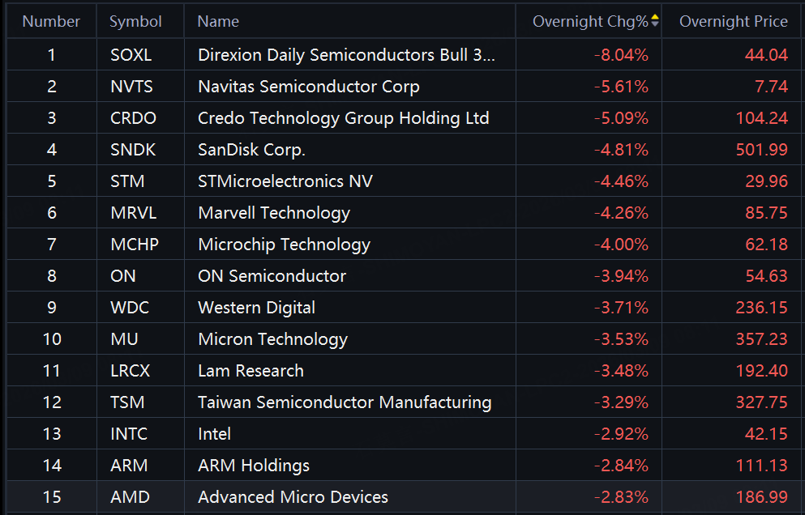Click the Number column header
Screen dimensions: 805x515
point(51,21)
